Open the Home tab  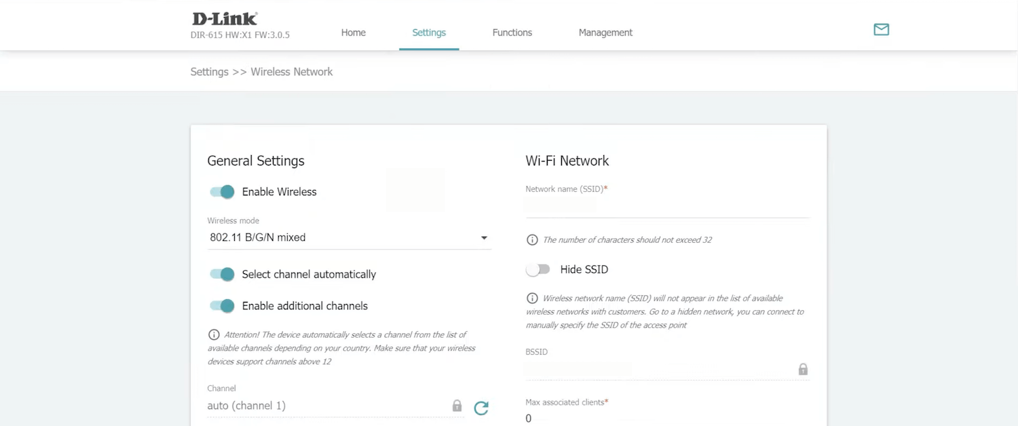pos(353,33)
